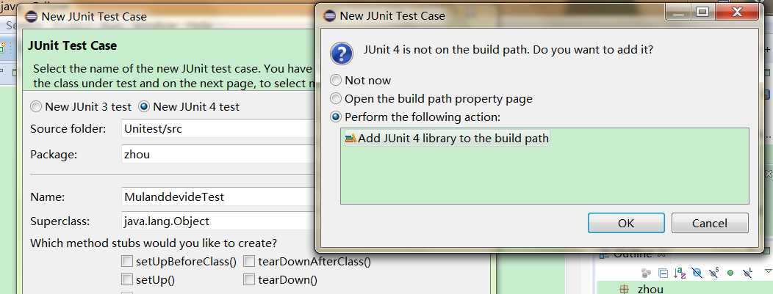Select the 'Not now' option
Image resolution: width=773 pixels, height=294 pixels.
362,80
